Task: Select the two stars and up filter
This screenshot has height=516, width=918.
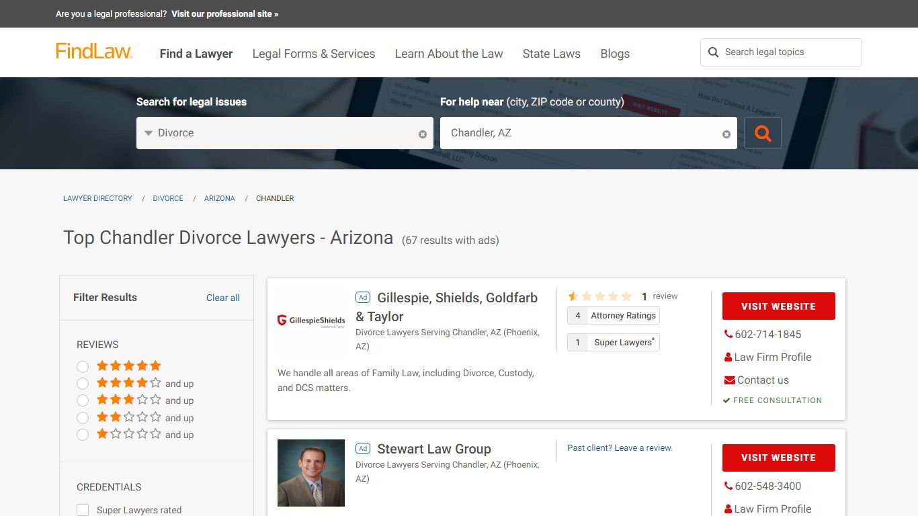Action: click(83, 418)
